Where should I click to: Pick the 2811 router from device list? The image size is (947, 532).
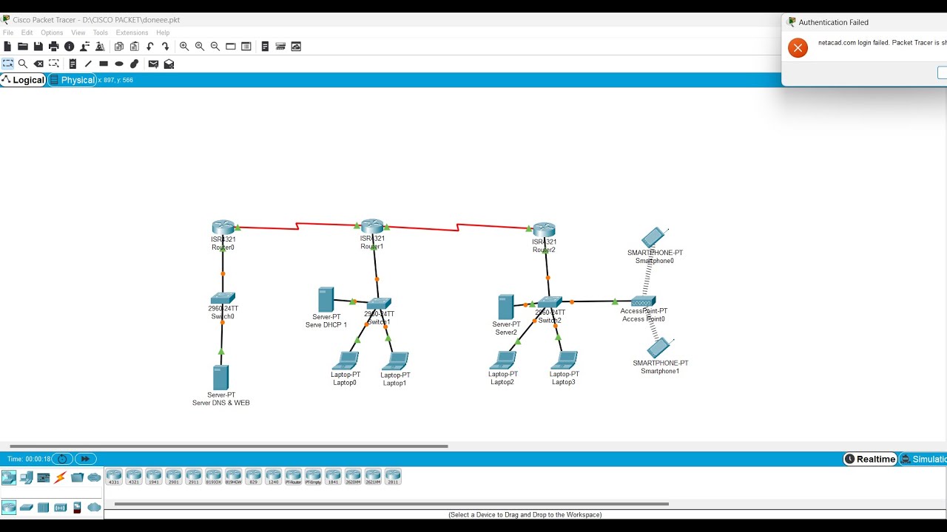coord(393,477)
